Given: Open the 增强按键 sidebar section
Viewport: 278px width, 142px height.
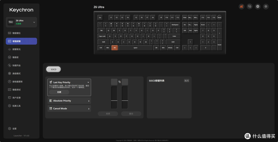Looking at the screenshot, I should pyautogui.click(x=21, y=41).
